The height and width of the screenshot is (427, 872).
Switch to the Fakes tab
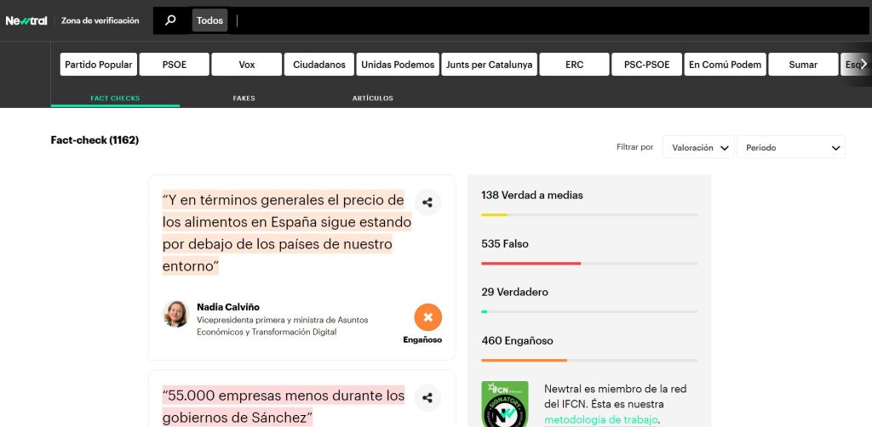coord(244,99)
